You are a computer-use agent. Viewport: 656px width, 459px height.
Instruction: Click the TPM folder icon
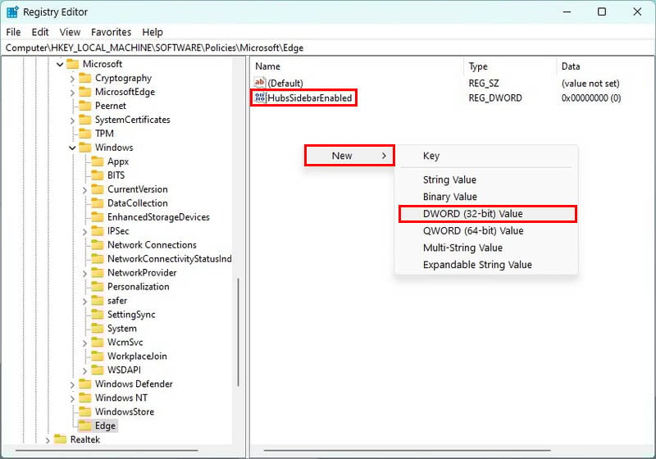coord(85,134)
